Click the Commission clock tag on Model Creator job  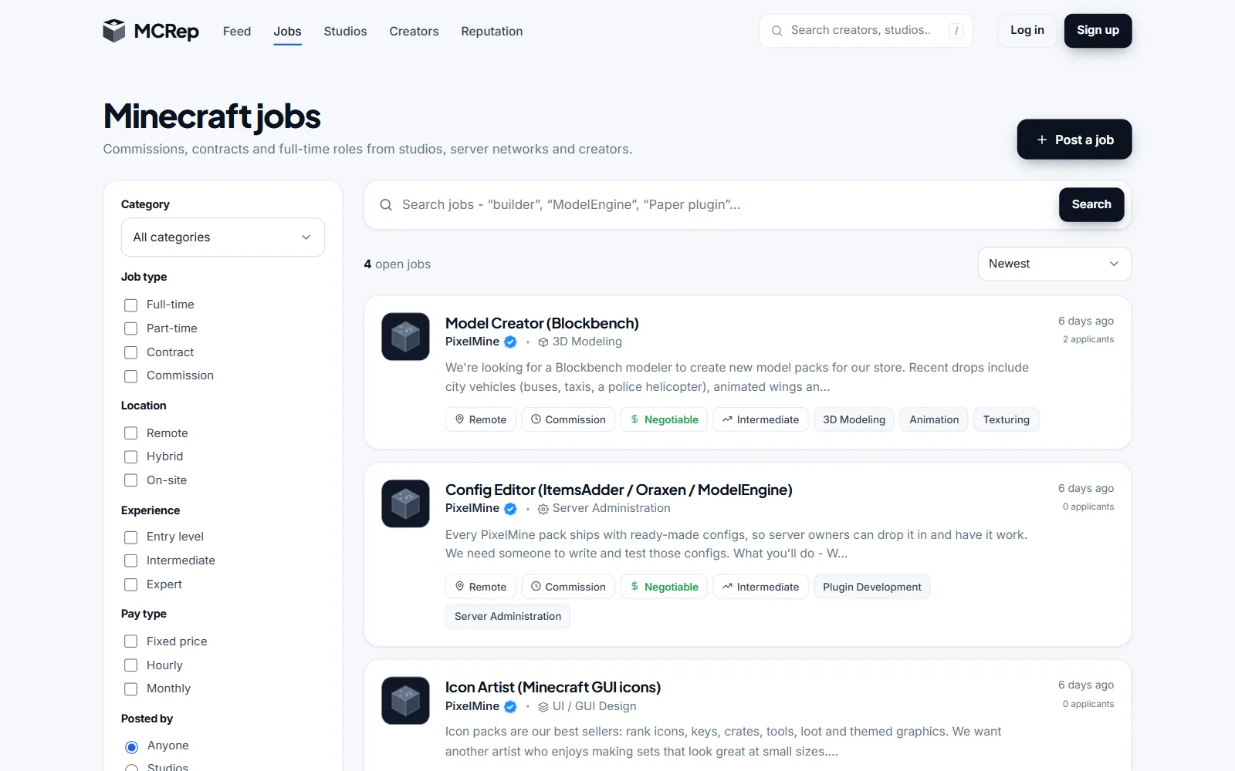568,419
